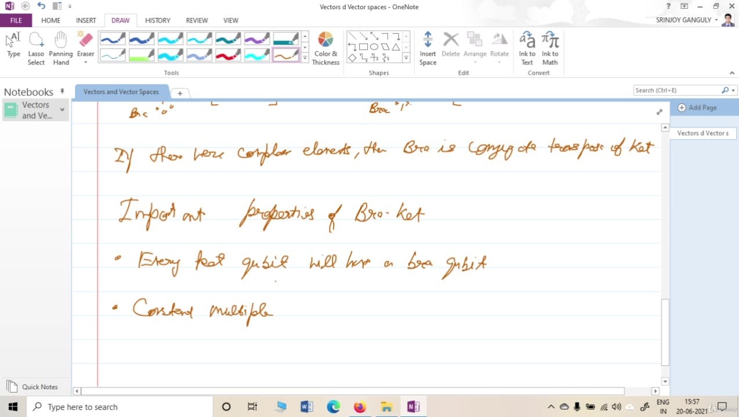
Task: Pick the straight line shape
Action: [352, 36]
